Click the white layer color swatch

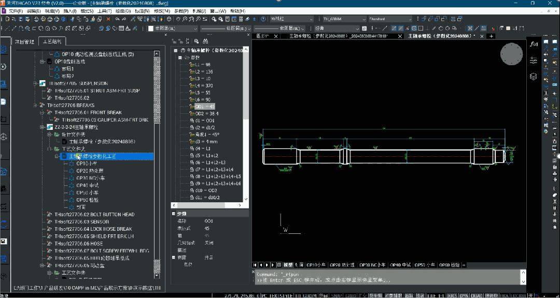coord(151,28)
